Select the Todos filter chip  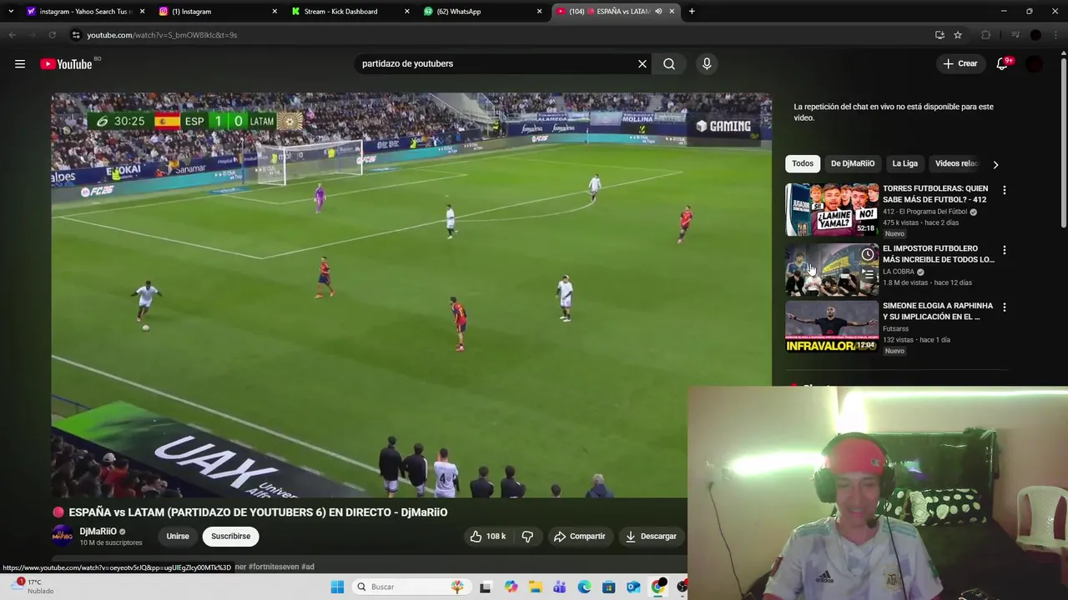tap(803, 163)
